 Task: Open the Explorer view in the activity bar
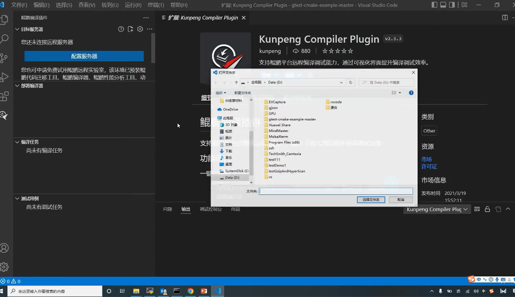[x=4, y=20]
